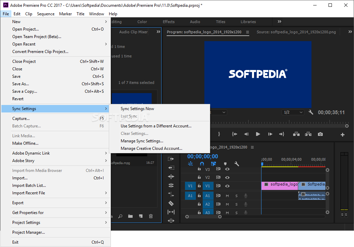The height and width of the screenshot is (247, 354).
Task: Select the pink softpedia_logo clip
Action: pyautogui.click(x=280, y=186)
